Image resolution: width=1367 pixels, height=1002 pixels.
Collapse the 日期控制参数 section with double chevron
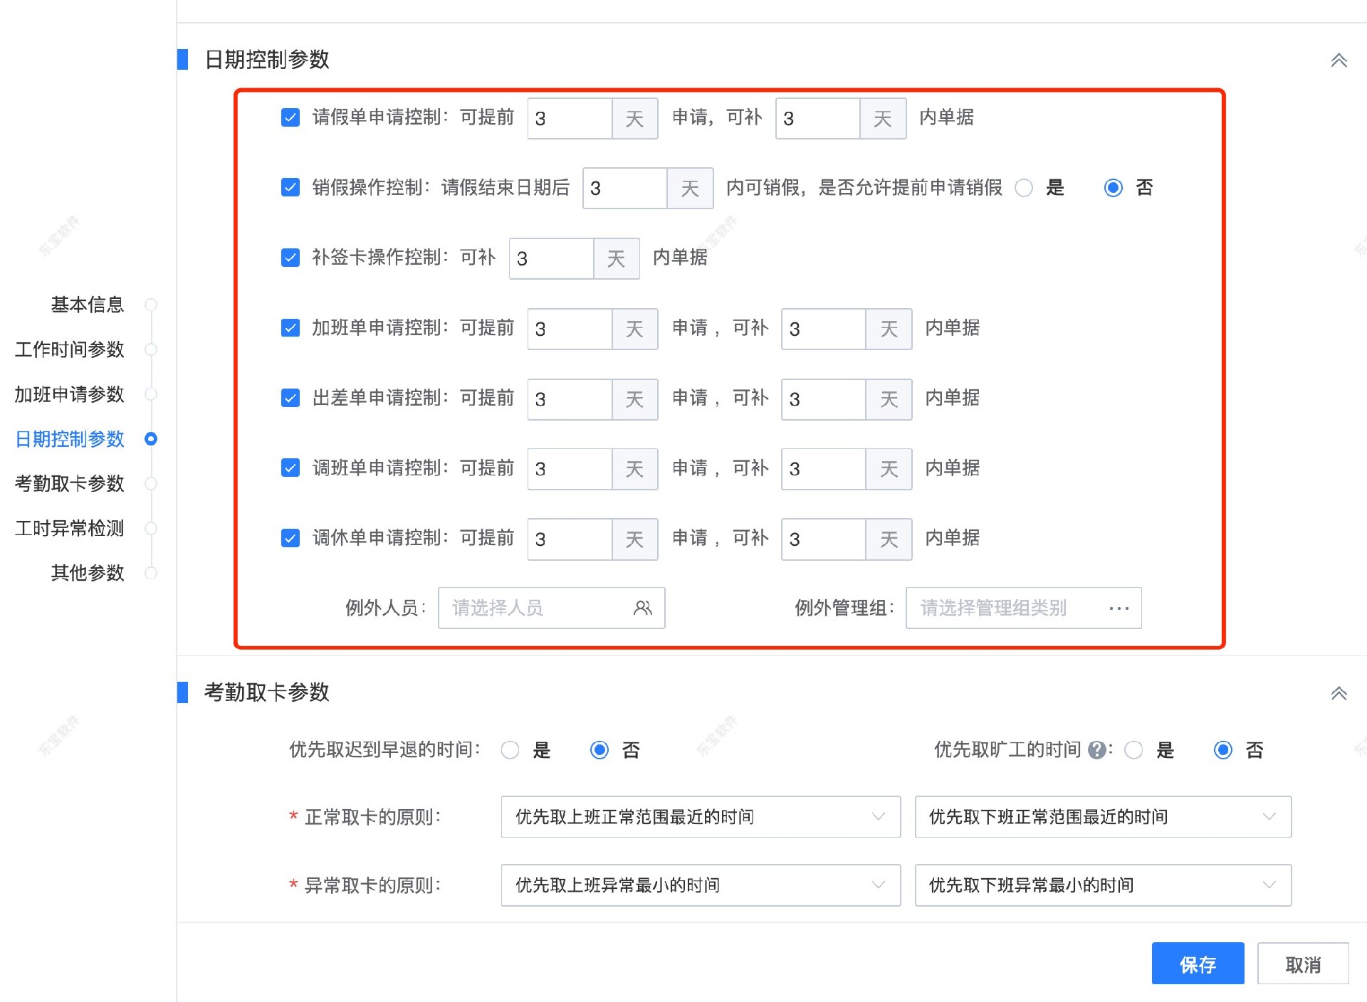click(x=1339, y=60)
